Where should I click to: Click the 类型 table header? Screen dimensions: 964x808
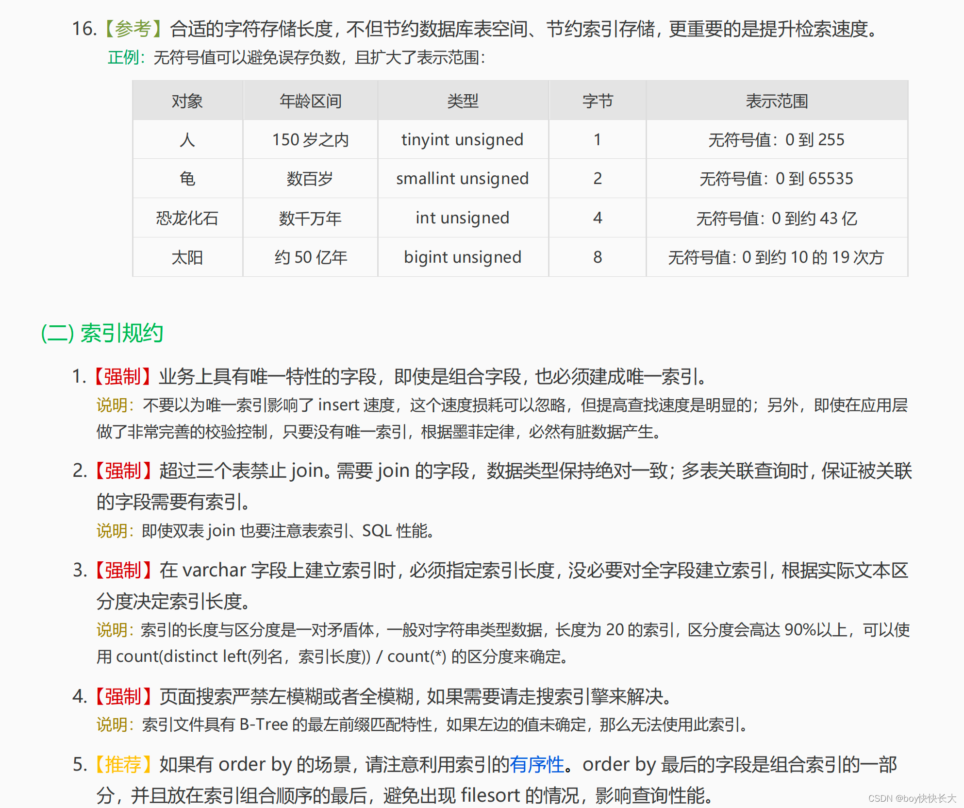tap(463, 101)
